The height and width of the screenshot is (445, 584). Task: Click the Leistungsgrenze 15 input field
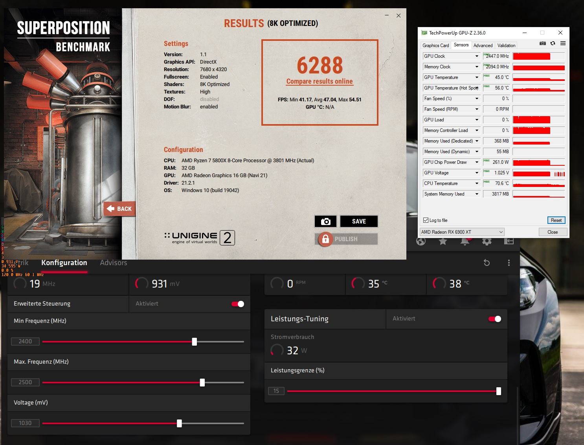pos(276,391)
